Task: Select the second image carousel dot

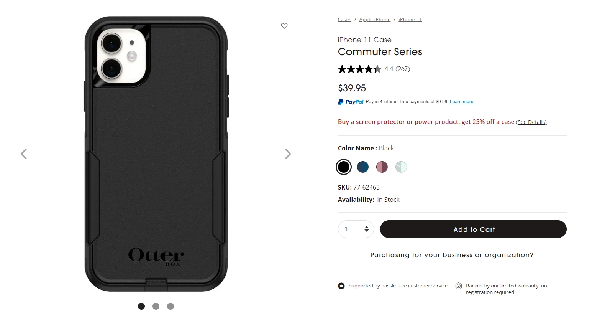Action: tap(156, 306)
